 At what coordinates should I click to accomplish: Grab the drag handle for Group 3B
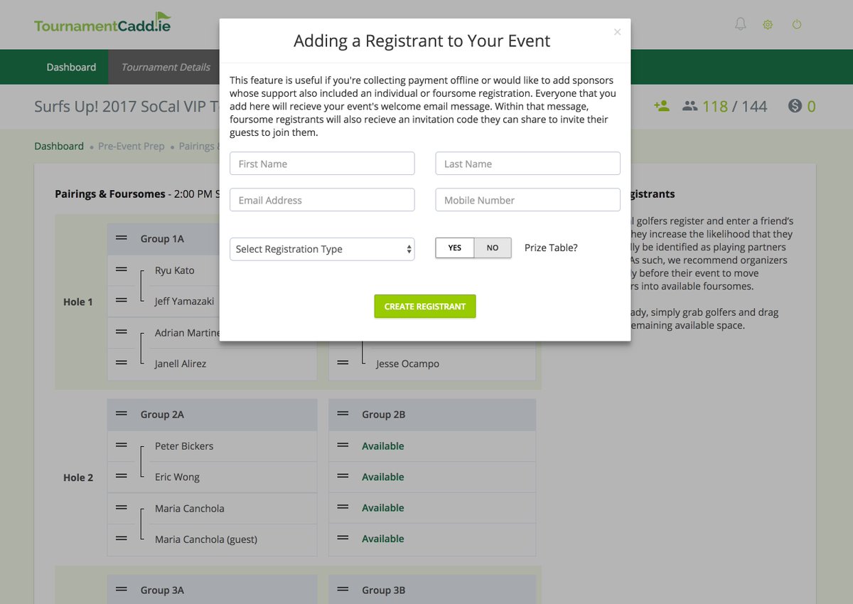pyautogui.click(x=343, y=590)
